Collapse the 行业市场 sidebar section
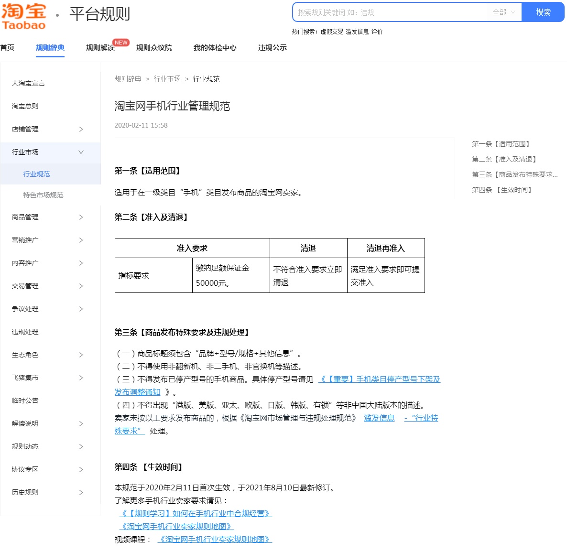Screen dimensions: 567x552 [50, 152]
